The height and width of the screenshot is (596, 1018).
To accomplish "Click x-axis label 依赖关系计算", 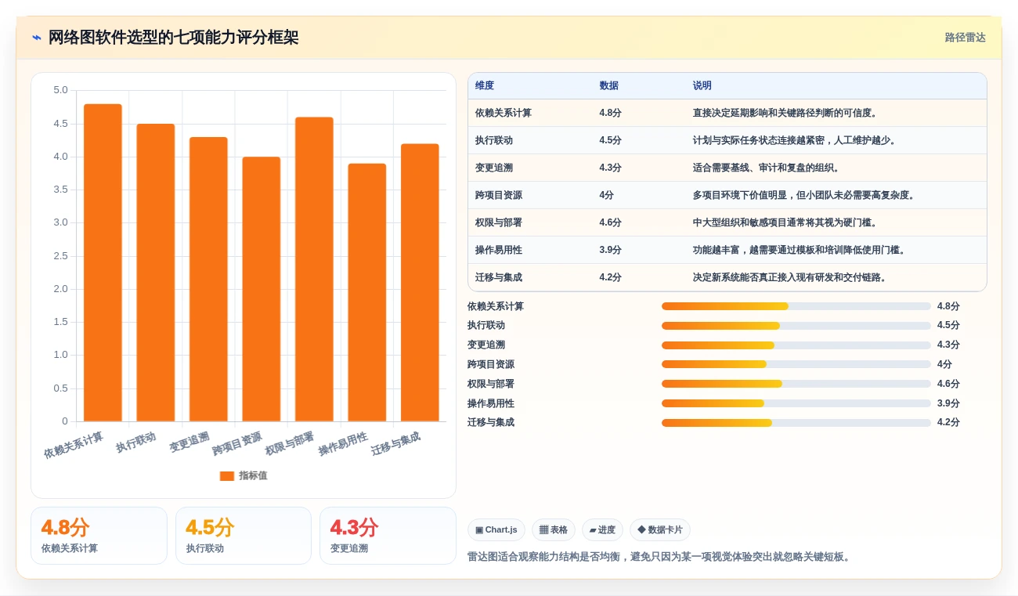I will [x=74, y=445].
